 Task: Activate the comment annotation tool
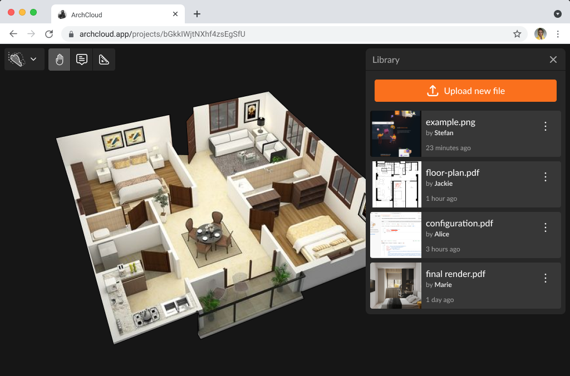[x=81, y=59]
